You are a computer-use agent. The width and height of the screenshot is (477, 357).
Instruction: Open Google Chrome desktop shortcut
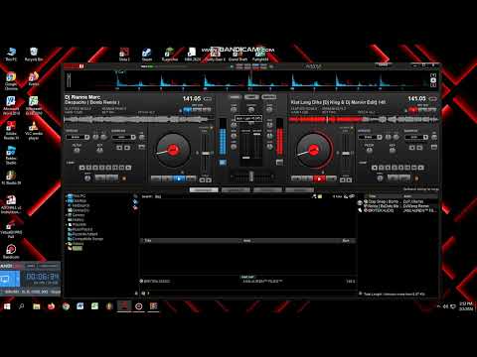[x=11, y=81]
